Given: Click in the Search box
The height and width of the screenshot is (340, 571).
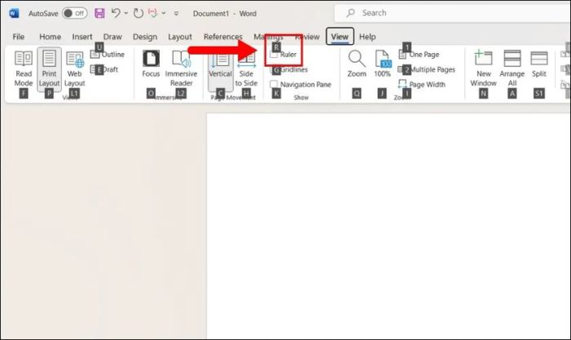Looking at the screenshot, I should 452,13.
